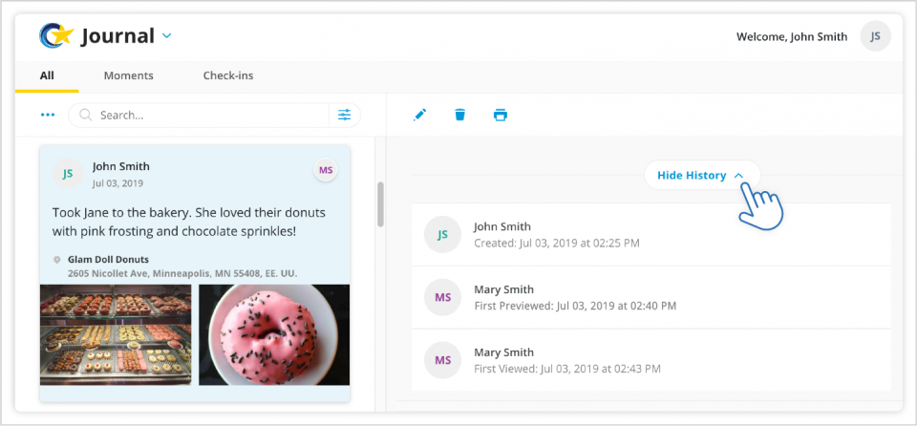The height and width of the screenshot is (426, 917).
Task: Click Mary Smith First Viewed history row
Action: 650,360
